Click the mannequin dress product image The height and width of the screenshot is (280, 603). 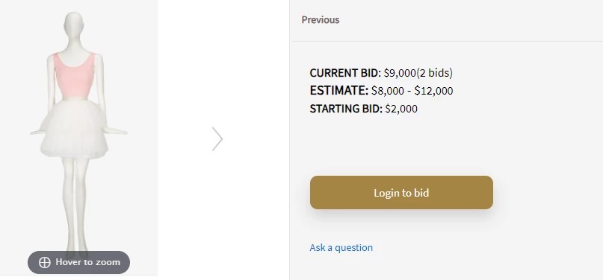78,134
